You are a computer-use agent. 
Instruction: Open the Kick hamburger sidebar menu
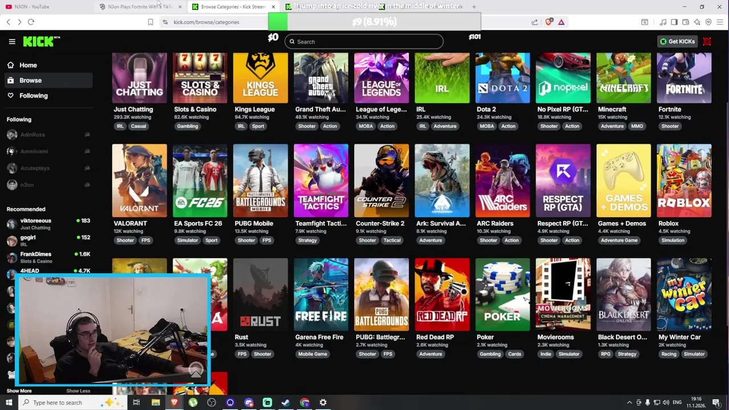11,42
